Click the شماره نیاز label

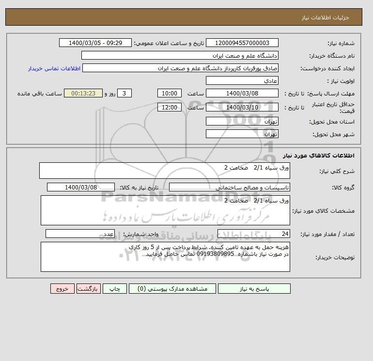point(341,43)
